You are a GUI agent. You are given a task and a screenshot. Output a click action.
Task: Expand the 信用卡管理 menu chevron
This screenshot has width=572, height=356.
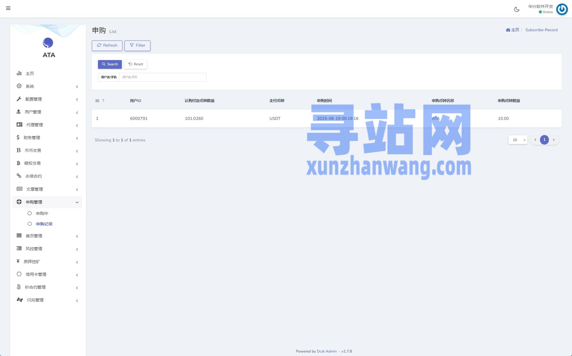point(77,275)
